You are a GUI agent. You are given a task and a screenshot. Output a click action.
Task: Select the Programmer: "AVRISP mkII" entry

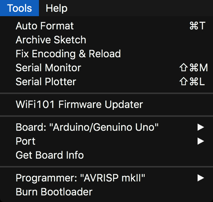coord(106,178)
